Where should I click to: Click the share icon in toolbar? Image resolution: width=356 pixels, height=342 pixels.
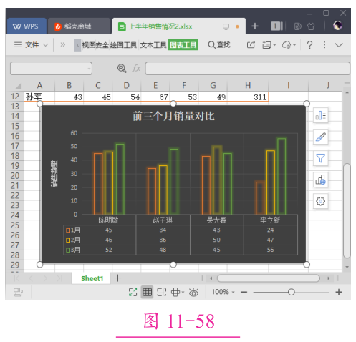click(251, 45)
